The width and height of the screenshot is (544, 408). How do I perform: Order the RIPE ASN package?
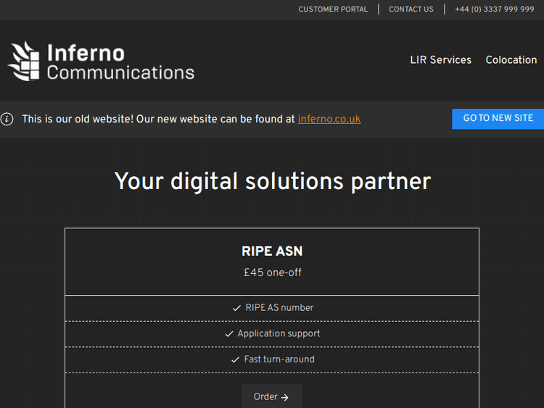(272, 396)
